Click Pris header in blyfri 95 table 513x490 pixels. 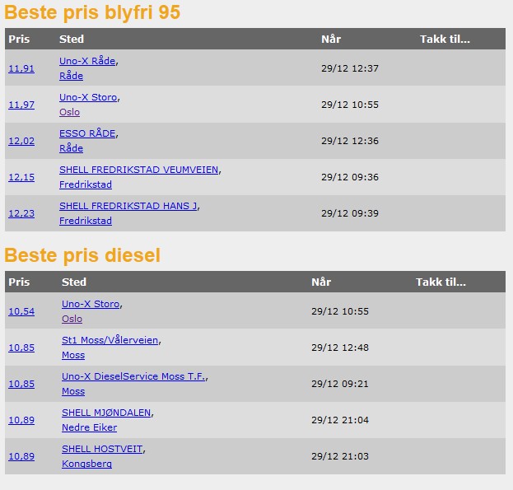pos(19,39)
